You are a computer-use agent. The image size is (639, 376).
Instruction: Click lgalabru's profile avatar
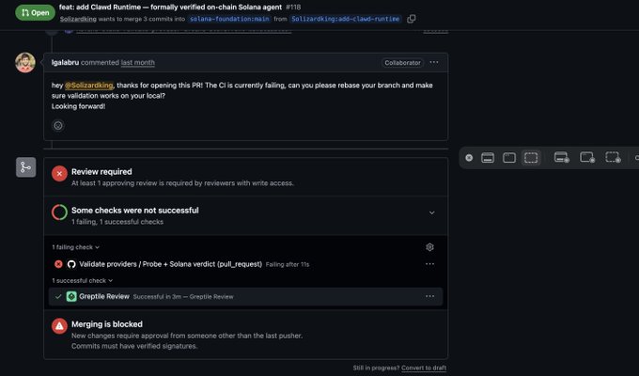(25, 62)
